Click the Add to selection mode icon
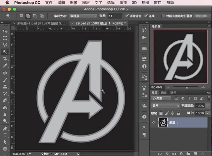 [28, 16]
